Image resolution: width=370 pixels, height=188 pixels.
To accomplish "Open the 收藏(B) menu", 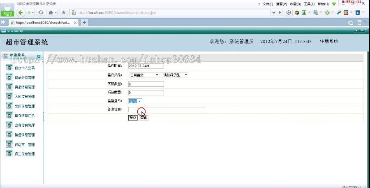I will tap(296, 4).
